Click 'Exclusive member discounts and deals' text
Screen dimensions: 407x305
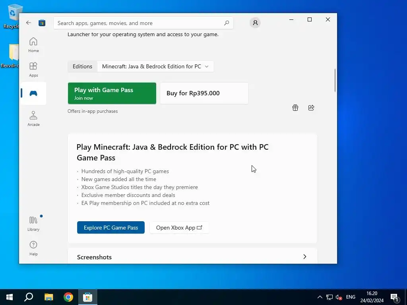point(128,195)
